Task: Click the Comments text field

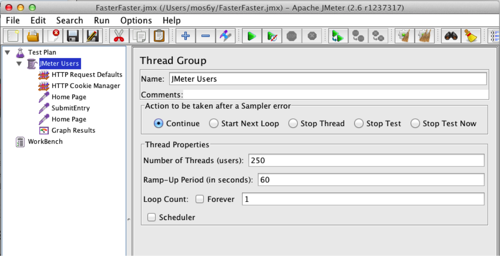Action: [336, 94]
